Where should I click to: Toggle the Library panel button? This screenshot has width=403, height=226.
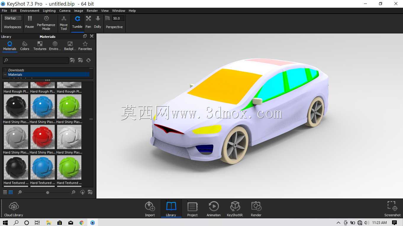click(x=171, y=209)
